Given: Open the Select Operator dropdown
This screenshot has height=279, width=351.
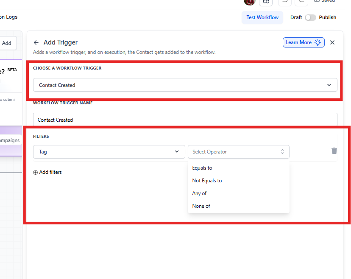Looking at the screenshot, I should pyautogui.click(x=238, y=152).
